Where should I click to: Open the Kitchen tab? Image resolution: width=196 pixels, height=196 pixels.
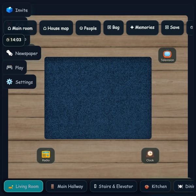point(155,186)
